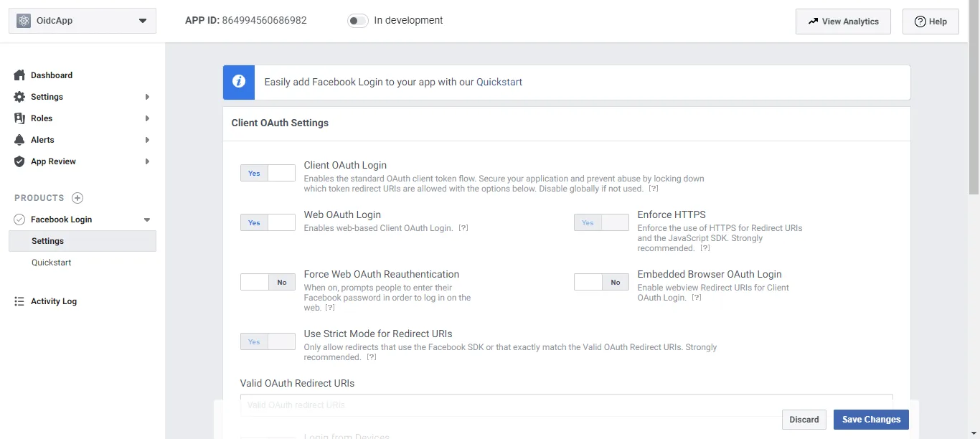Viewport: 980px width, 439px height.
Task: Click the Activity Log list icon
Action: 19,301
